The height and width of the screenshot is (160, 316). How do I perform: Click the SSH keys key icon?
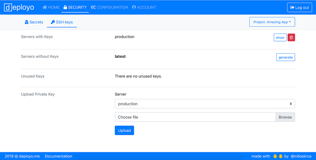click(53, 22)
